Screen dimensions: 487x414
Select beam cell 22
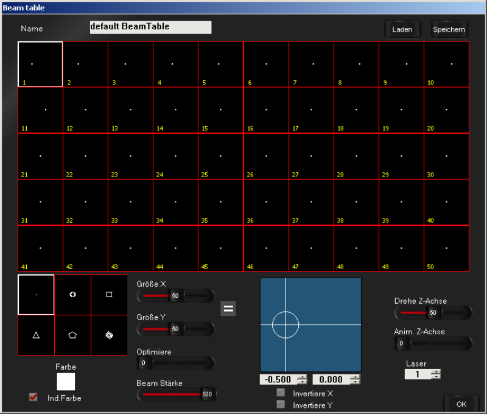(x=85, y=156)
